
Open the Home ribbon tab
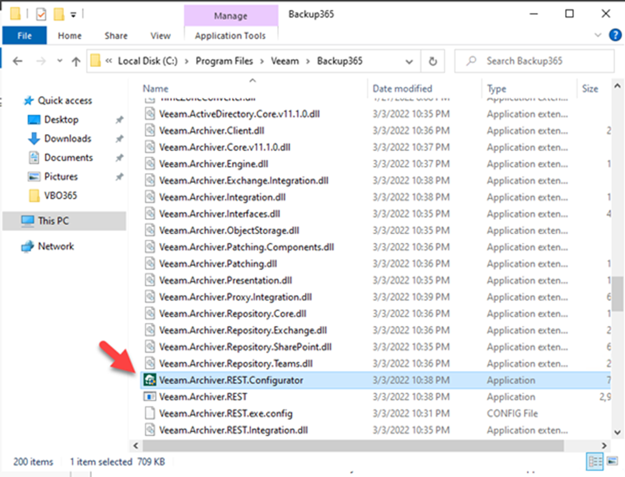click(70, 36)
